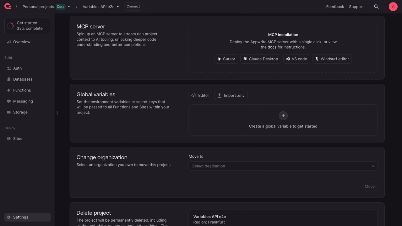The height and width of the screenshot is (226, 402).
Task: Click the upload arrow icon on Import .env
Action: [220, 95]
